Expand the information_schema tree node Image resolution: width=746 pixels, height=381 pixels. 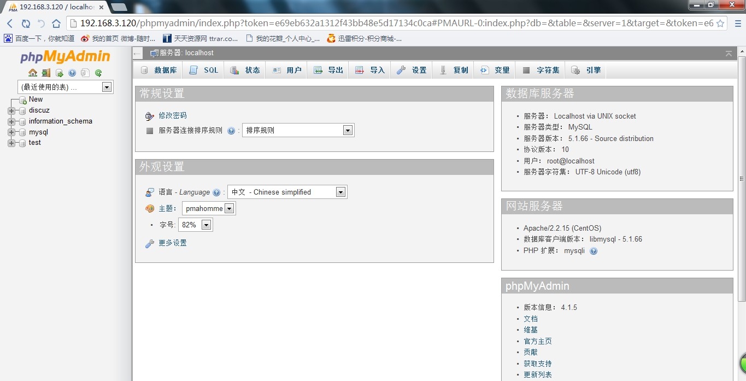(11, 122)
